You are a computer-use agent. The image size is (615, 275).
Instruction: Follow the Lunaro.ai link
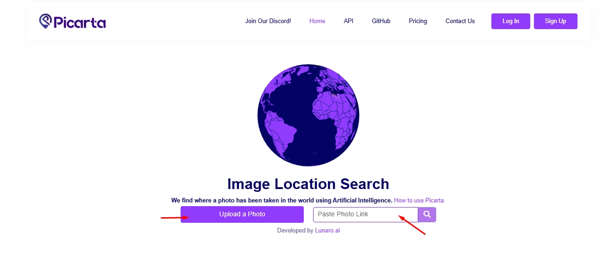pyautogui.click(x=327, y=231)
